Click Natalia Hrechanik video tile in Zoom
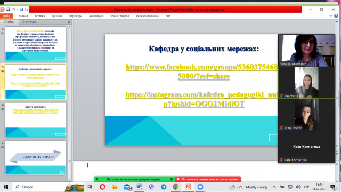341x192 pixels. (307, 51)
